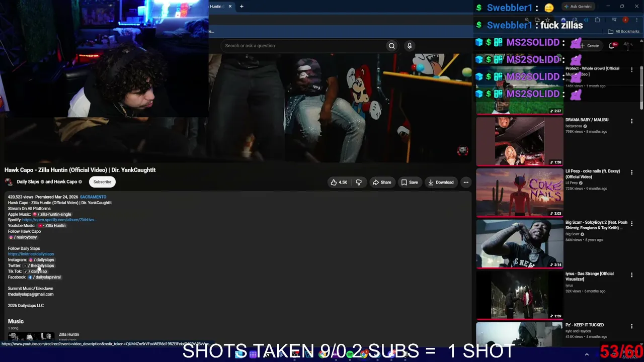The width and height of the screenshot is (644, 362).
Task: Bookmark this page with star icon
Action: (x=547, y=20)
